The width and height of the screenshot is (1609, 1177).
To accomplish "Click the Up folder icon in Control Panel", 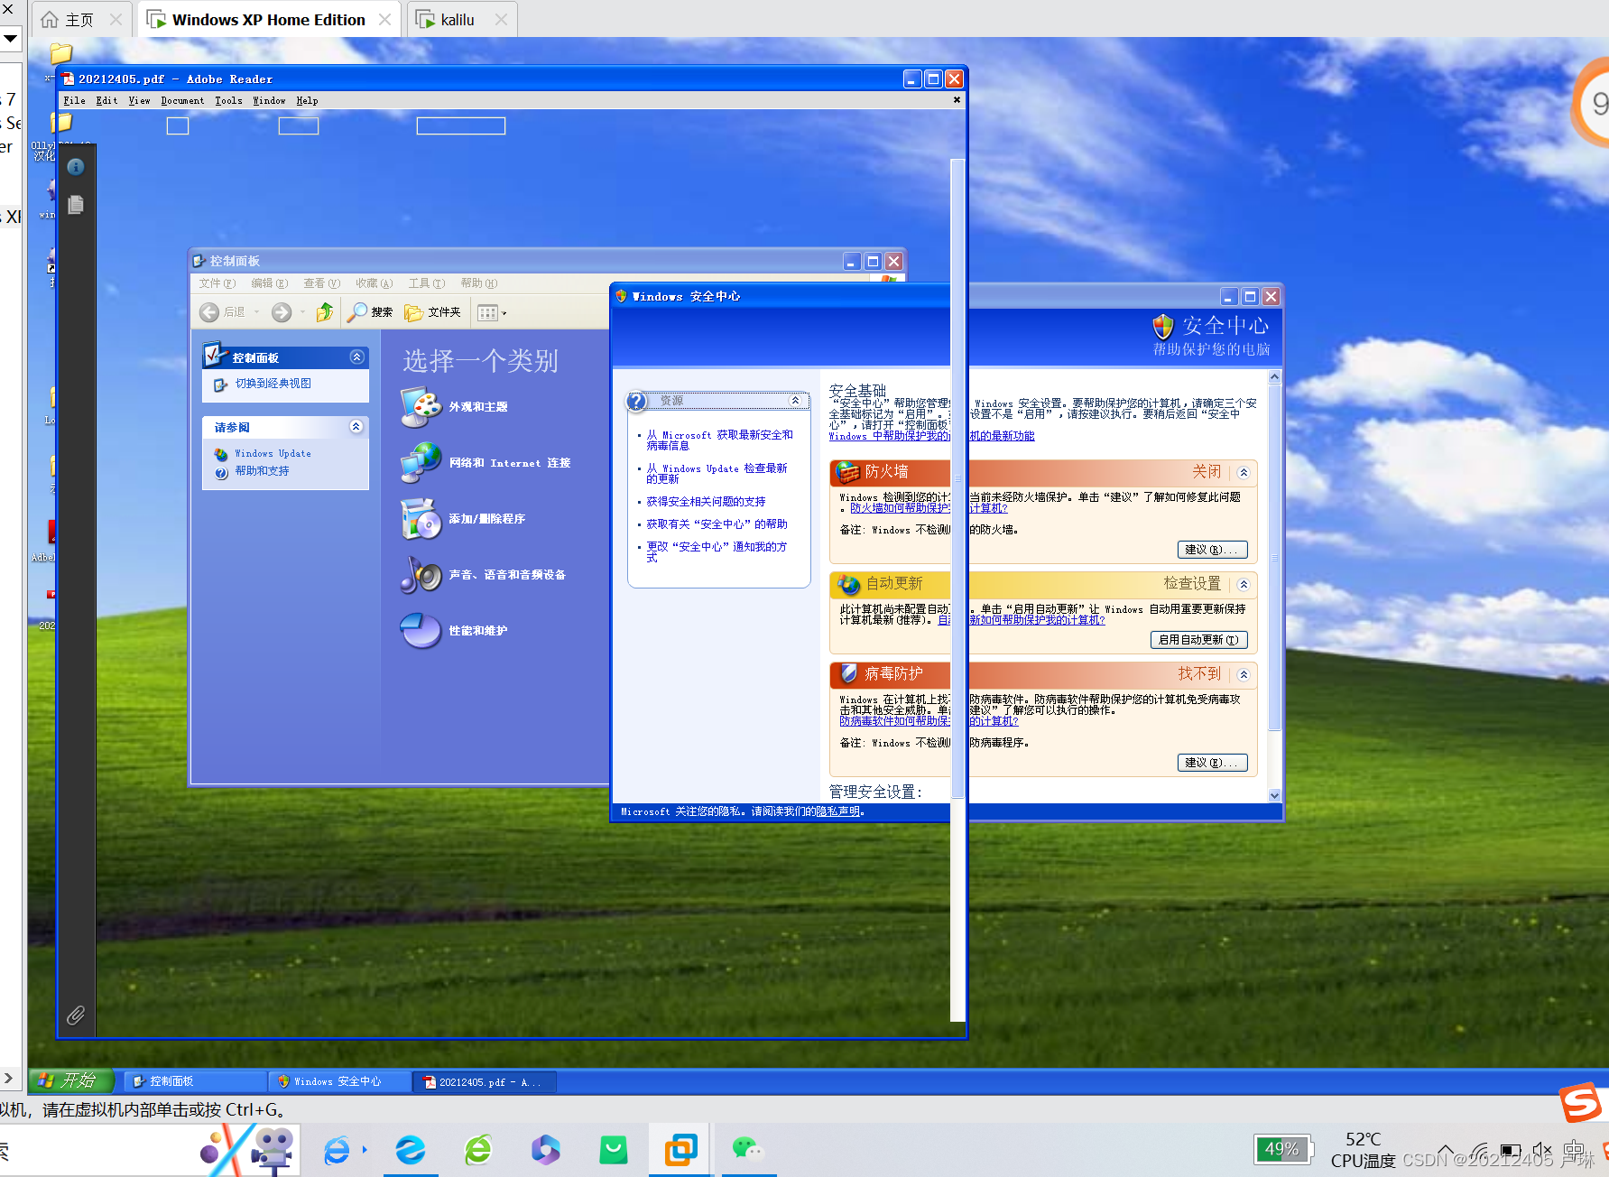I will [x=325, y=312].
